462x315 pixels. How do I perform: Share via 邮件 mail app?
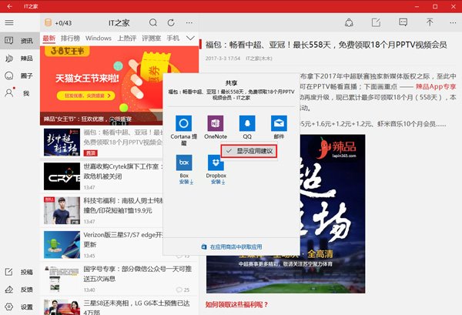pos(279,127)
